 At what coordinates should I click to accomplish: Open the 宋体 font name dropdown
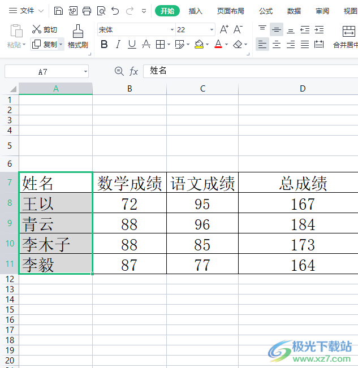pos(172,29)
